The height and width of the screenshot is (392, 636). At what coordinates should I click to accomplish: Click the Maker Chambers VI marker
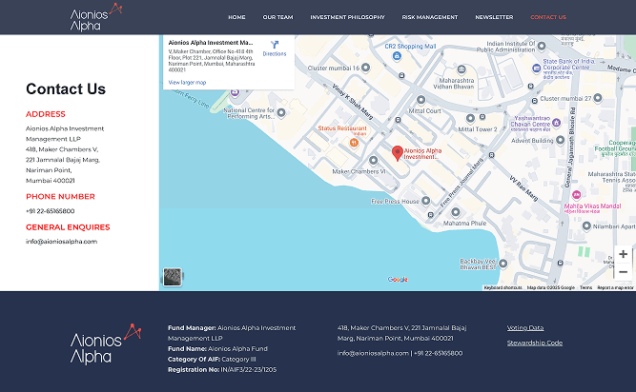pos(373,160)
